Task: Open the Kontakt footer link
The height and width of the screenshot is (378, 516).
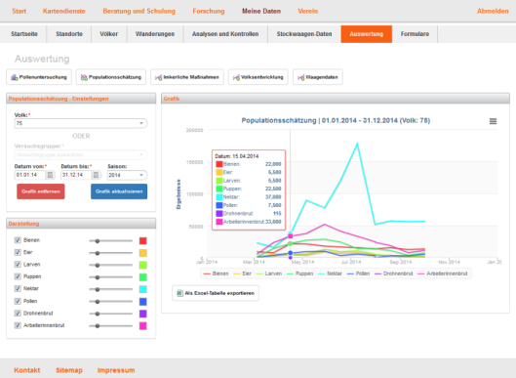Action: pyautogui.click(x=27, y=370)
